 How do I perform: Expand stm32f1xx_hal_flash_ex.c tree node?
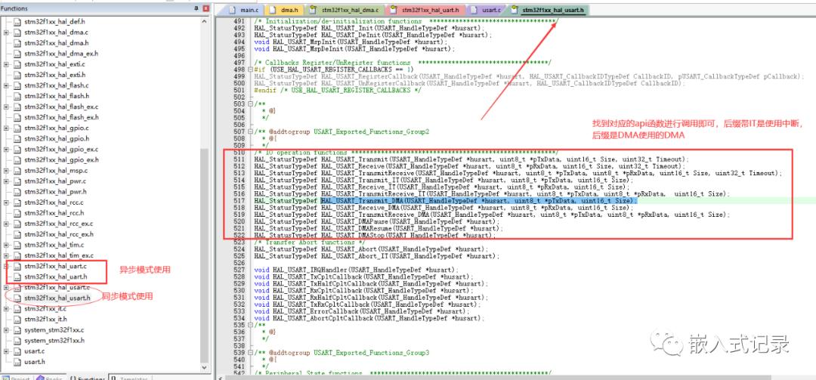pos(6,107)
